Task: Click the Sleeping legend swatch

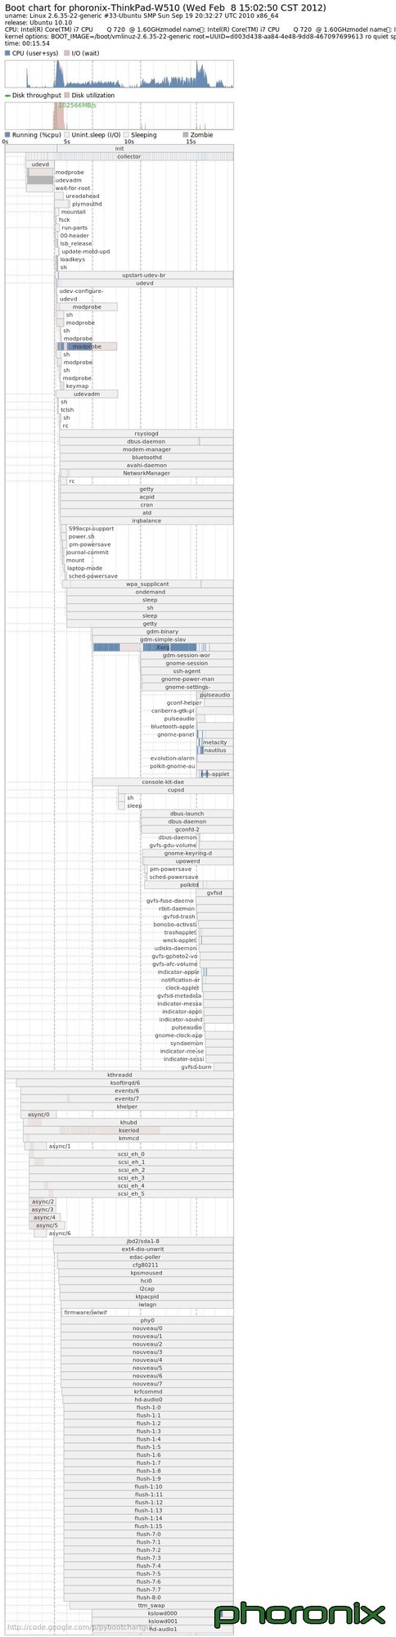Action: pyautogui.click(x=125, y=134)
